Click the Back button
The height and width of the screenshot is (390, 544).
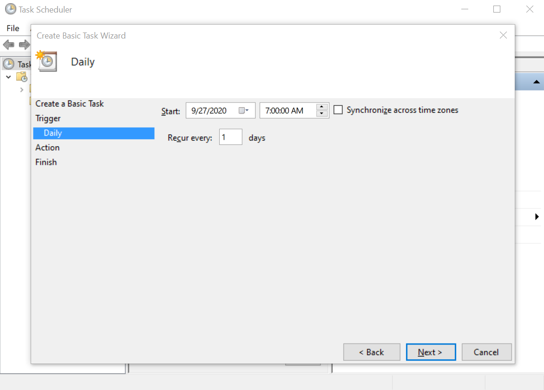(372, 352)
